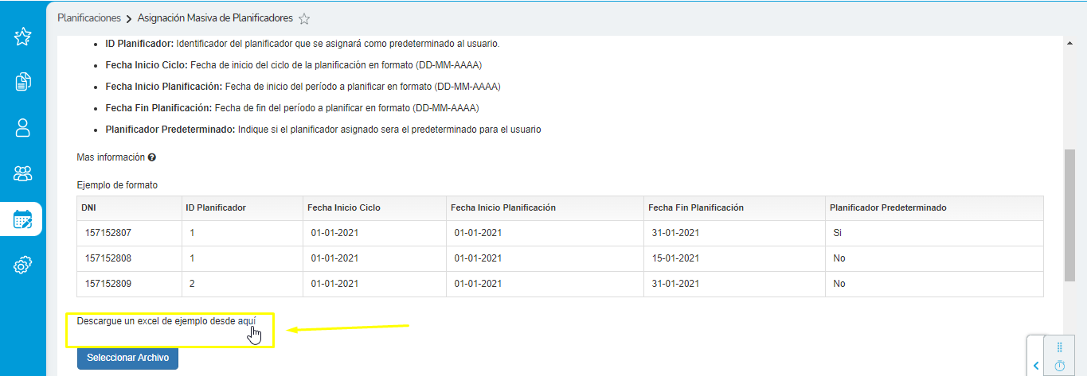Open the documents section in sidebar
The width and height of the screenshot is (1087, 376).
tap(22, 81)
